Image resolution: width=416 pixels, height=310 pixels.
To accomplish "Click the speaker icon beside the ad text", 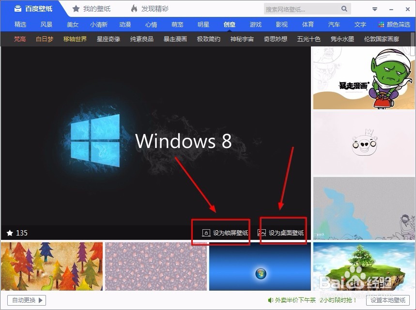I will tap(270, 300).
